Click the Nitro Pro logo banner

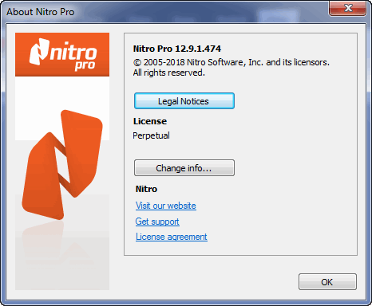62,54
